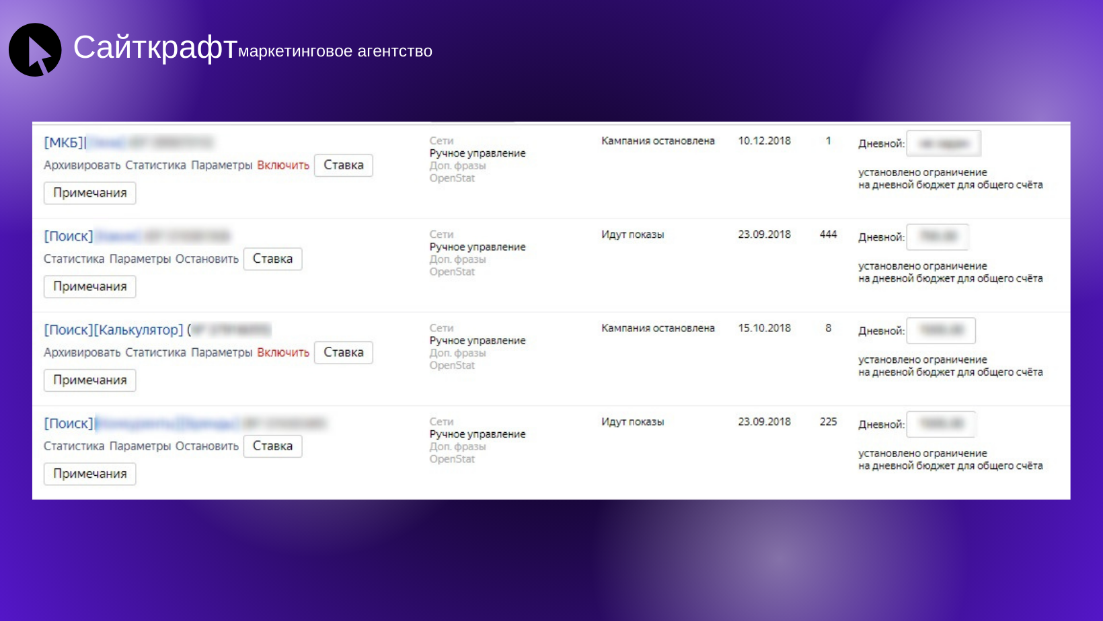Open the [МКБ] campaign link
Image resolution: width=1103 pixels, height=621 pixels.
coord(65,142)
